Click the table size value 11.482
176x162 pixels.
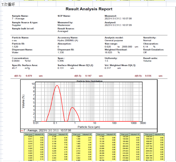click(x=102, y=137)
